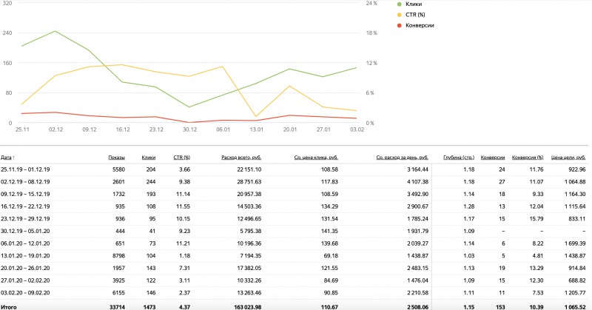Click green Клики peak point at 02.12

[55, 31]
